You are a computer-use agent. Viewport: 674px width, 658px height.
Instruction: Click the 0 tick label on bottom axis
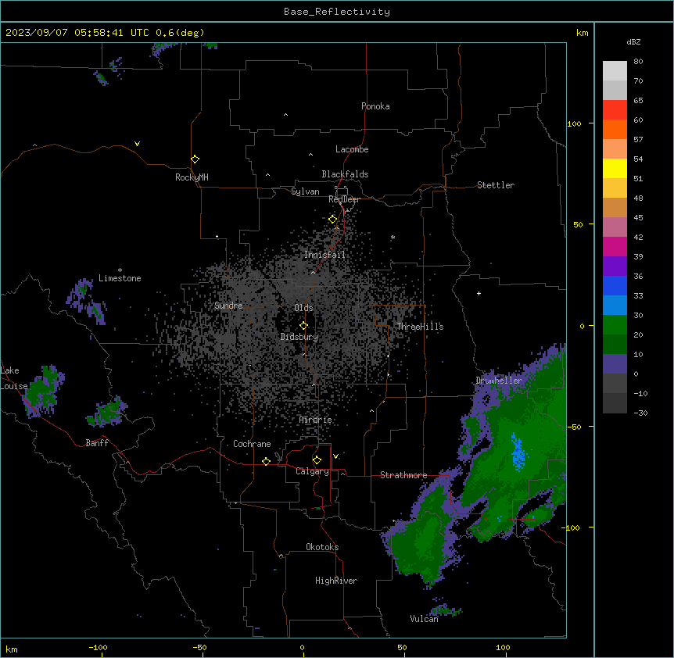click(x=302, y=647)
